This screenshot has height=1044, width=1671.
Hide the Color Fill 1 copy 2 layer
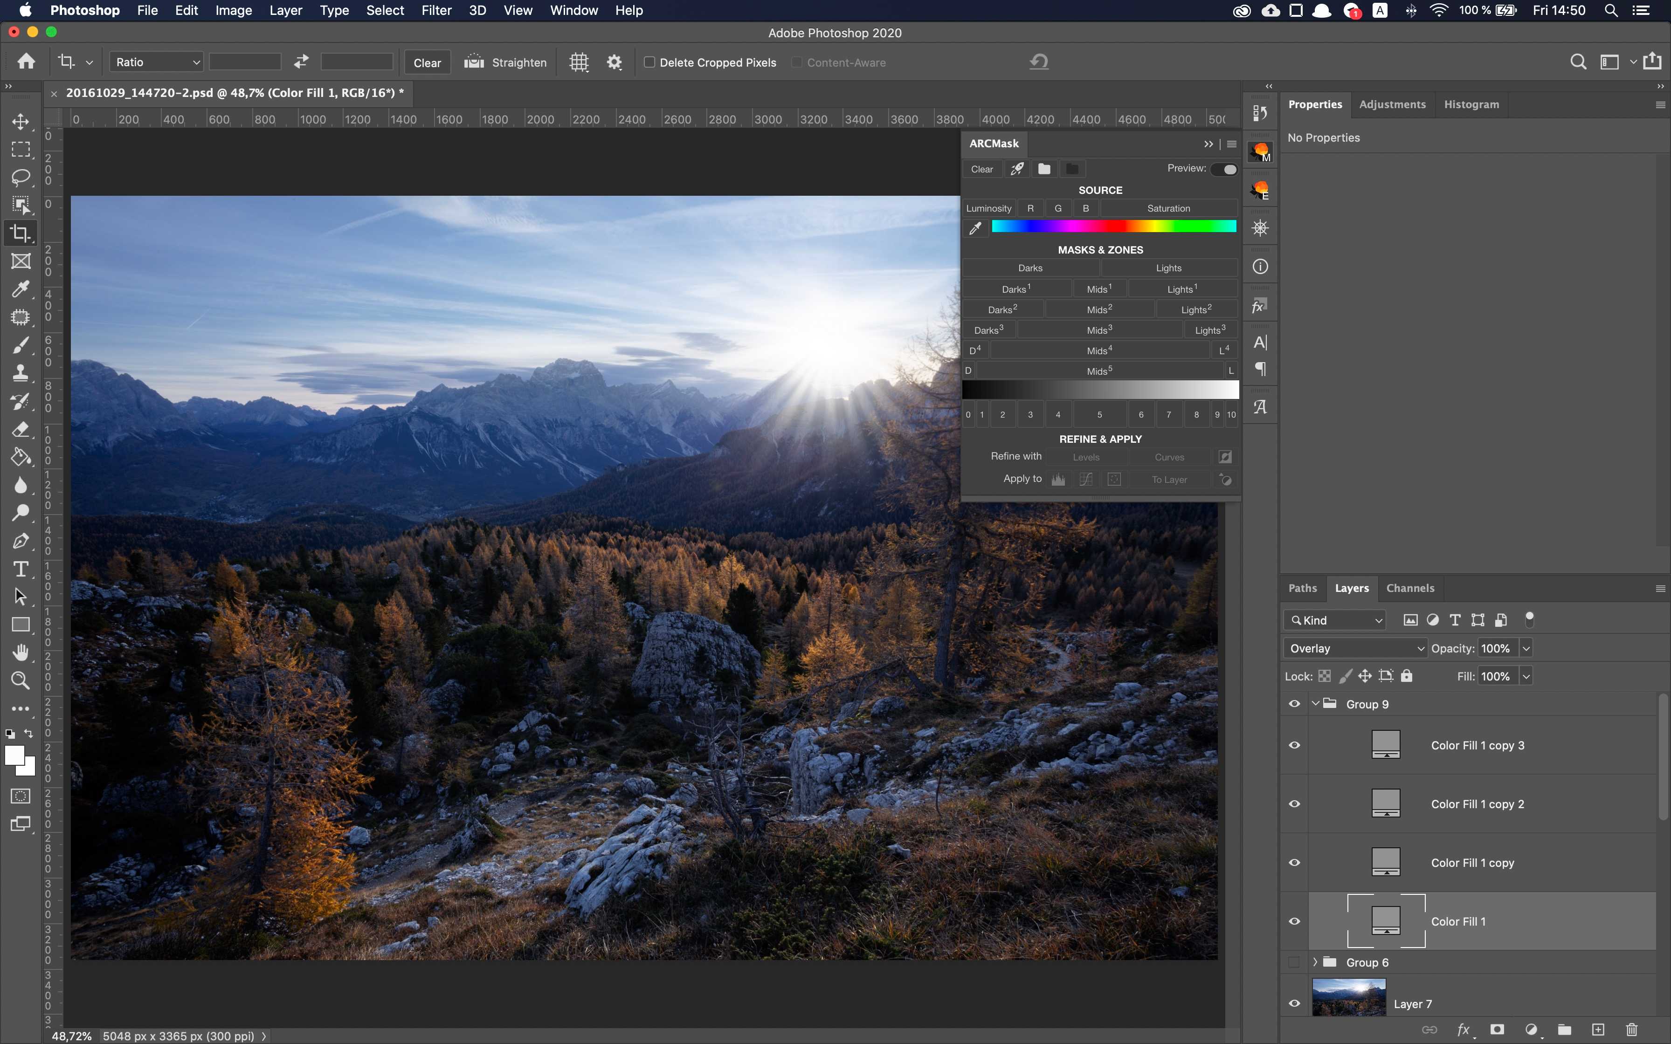point(1295,804)
